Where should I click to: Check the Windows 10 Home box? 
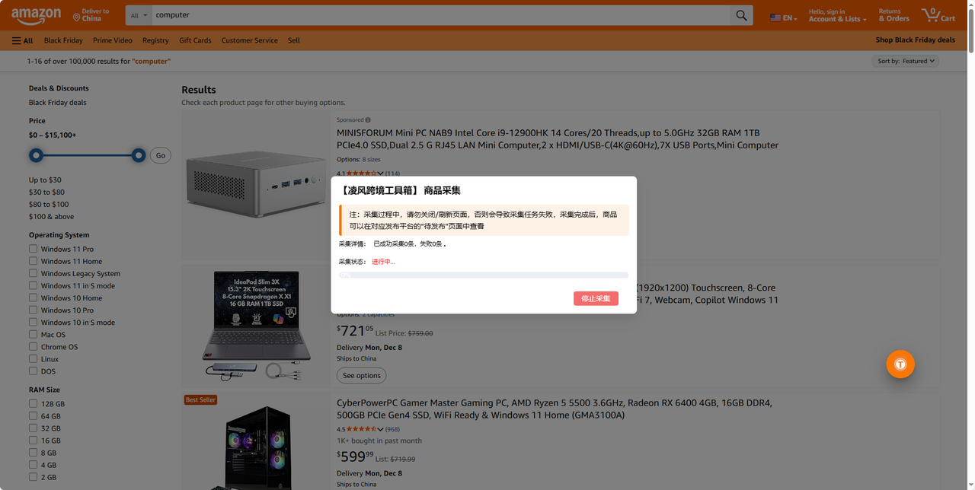(33, 297)
